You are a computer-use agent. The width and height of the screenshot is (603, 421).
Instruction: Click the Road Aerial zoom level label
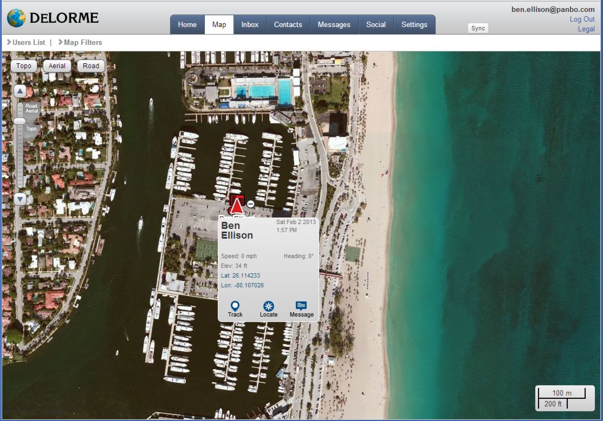click(x=31, y=108)
